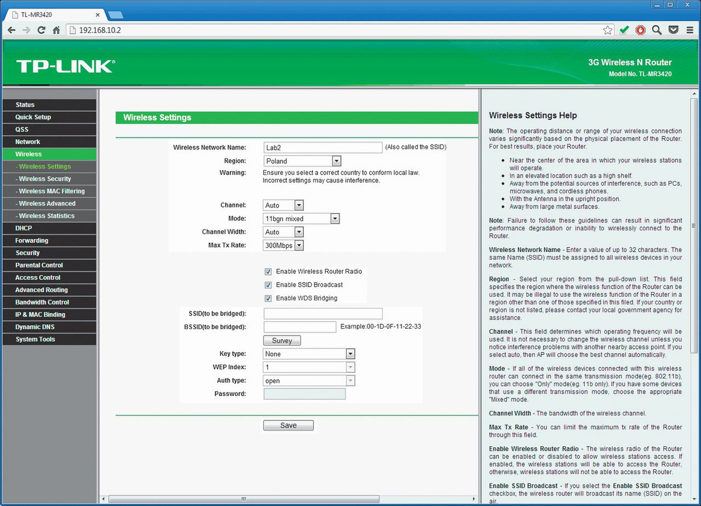701x506 pixels.
Task: Bookmark this page with the star icon
Action: (x=608, y=30)
